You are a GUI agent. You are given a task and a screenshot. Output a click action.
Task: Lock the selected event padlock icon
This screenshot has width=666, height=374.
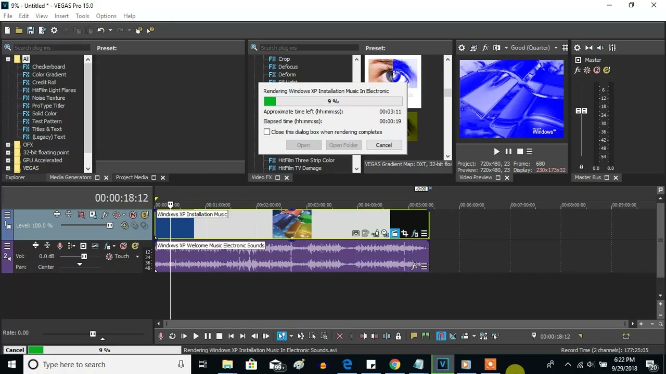click(x=398, y=336)
